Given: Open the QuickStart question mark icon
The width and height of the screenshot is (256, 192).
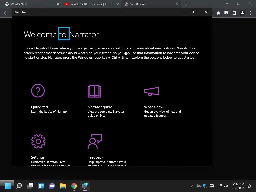Looking at the screenshot, I should tap(38, 91).
